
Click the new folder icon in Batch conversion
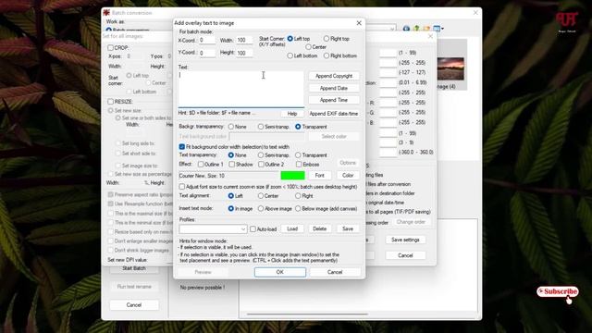pos(426,29)
